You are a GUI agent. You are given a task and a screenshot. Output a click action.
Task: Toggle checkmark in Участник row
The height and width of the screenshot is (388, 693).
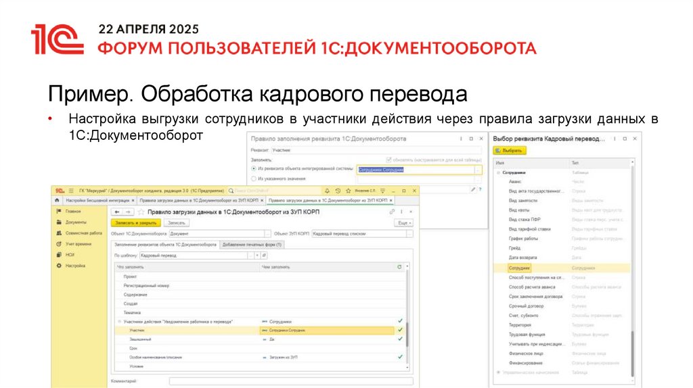coord(400,330)
